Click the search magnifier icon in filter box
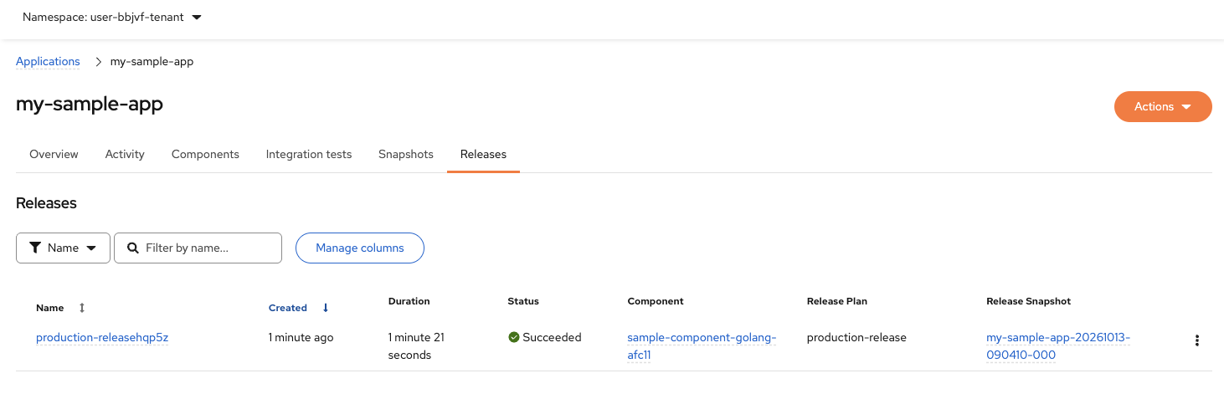The image size is (1224, 404). click(x=133, y=248)
